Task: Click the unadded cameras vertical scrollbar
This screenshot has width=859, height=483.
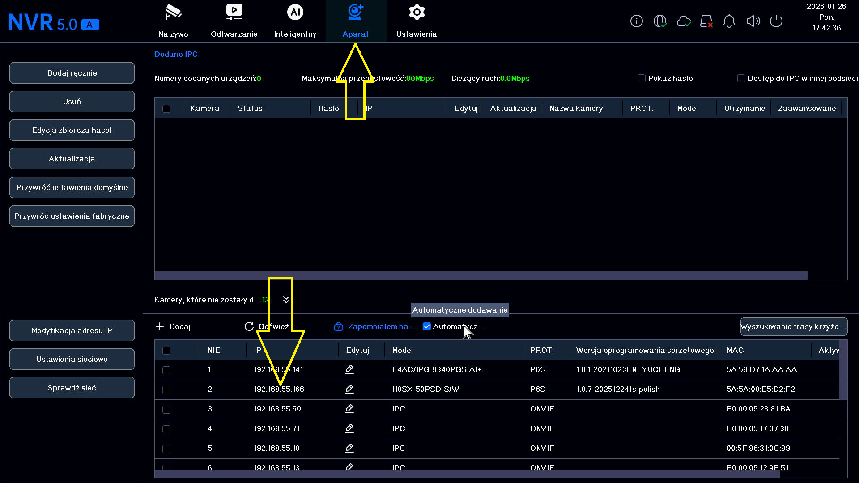Action: [x=843, y=370]
